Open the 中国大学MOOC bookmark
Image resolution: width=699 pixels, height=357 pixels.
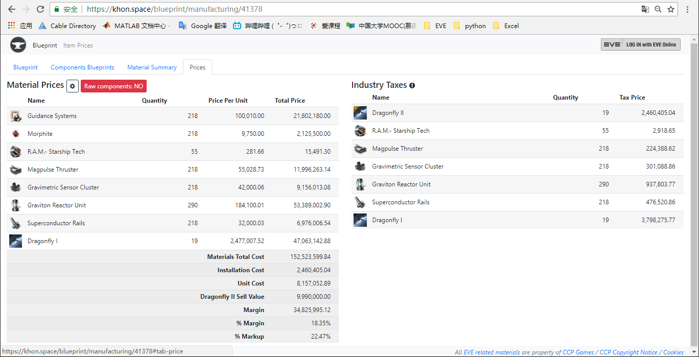click(x=381, y=26)
